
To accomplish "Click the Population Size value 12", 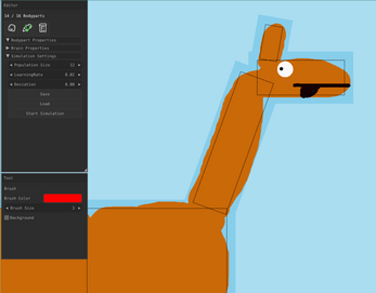I will [x=72, y=65].
